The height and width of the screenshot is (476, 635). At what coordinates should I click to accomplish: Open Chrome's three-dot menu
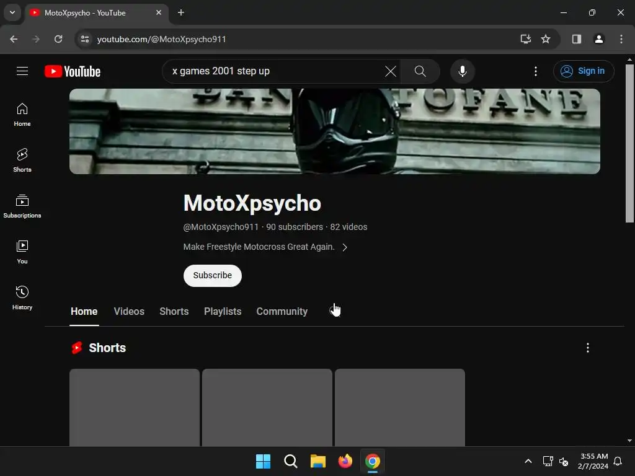point(621,39)
